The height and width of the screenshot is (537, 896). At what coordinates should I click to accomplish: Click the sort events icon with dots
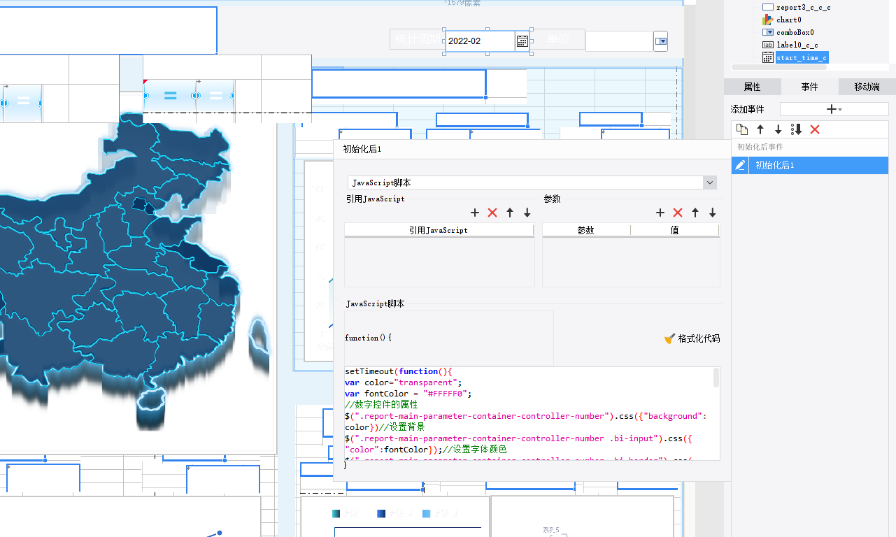[796, 129]
